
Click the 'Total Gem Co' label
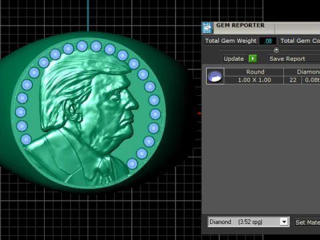[x=299, y=41]
